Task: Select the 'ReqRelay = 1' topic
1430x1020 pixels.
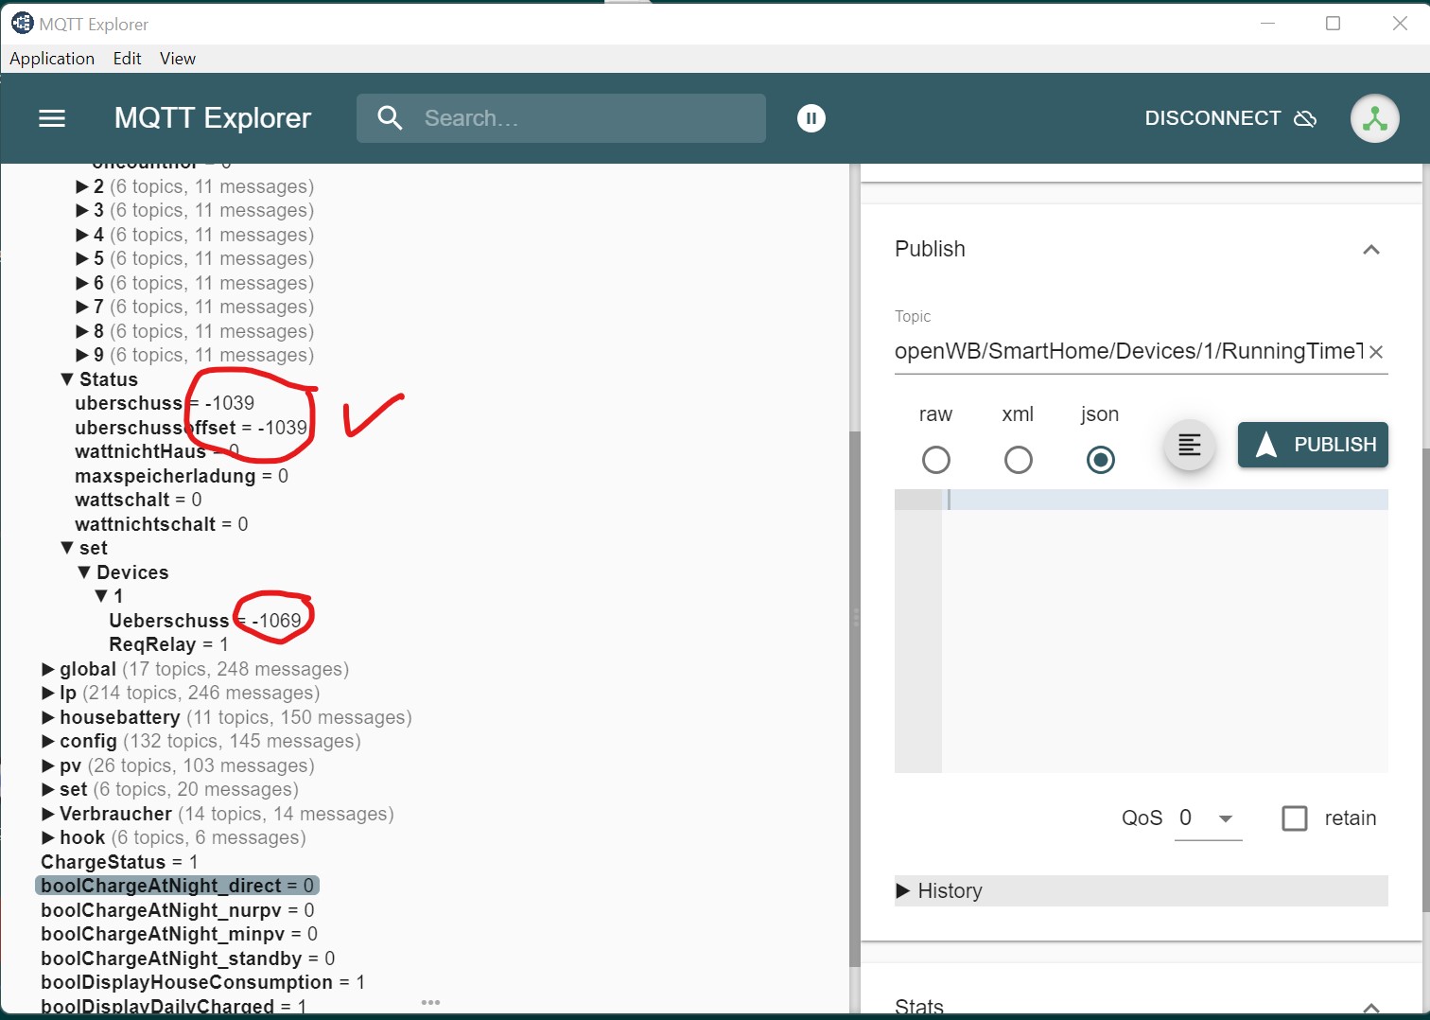Action: point(168,644)
